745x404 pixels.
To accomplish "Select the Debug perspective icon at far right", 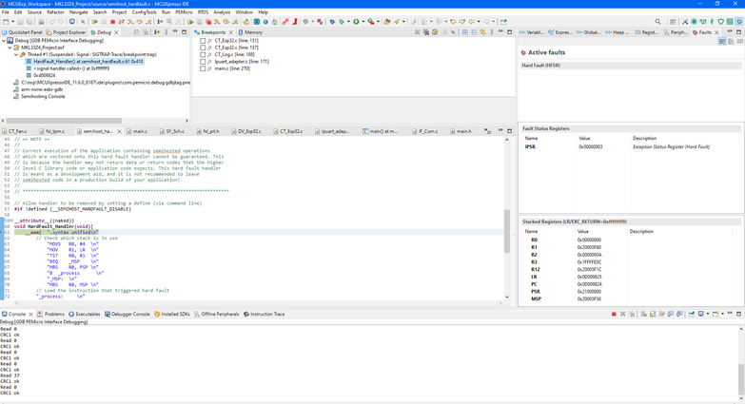I will point(739,21).
